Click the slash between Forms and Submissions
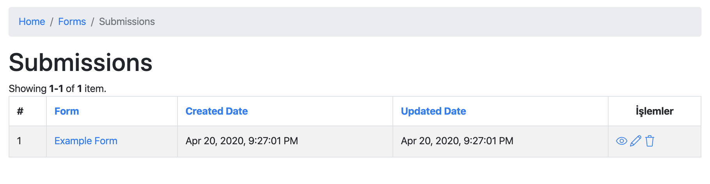The height and width of the screenshot is (184, 710). coord(92,22)
